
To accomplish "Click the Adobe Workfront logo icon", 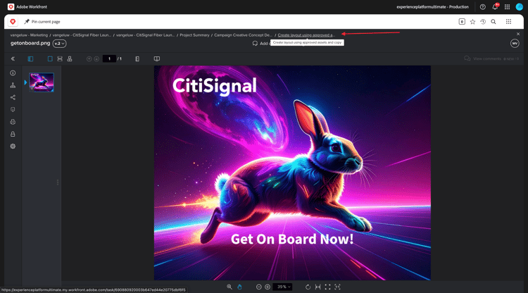I will (x=11, y=7).
